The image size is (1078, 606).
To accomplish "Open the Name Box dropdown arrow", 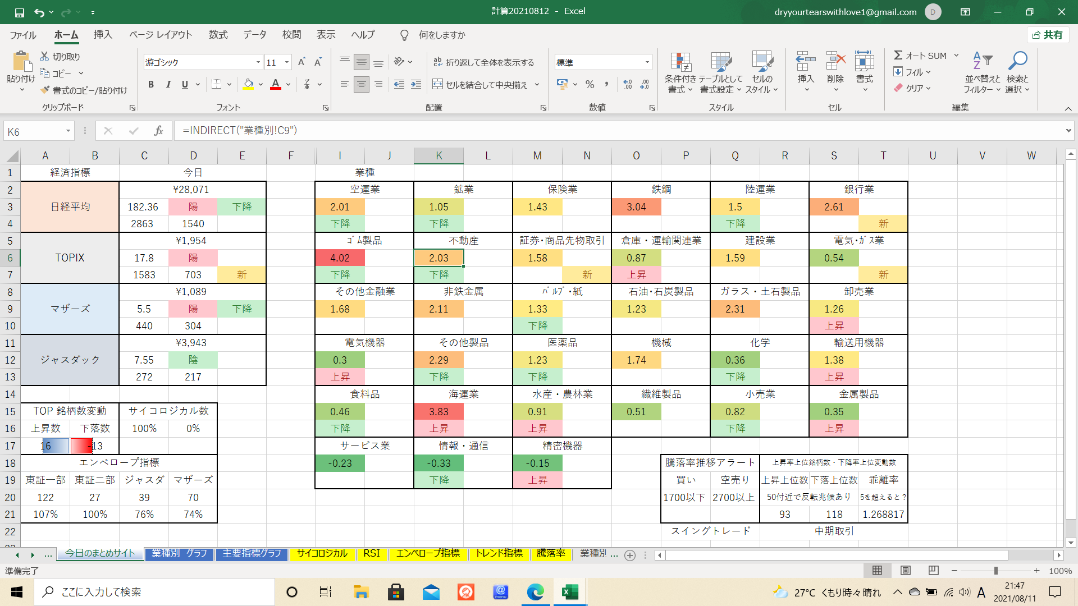I will pos(68,131).
